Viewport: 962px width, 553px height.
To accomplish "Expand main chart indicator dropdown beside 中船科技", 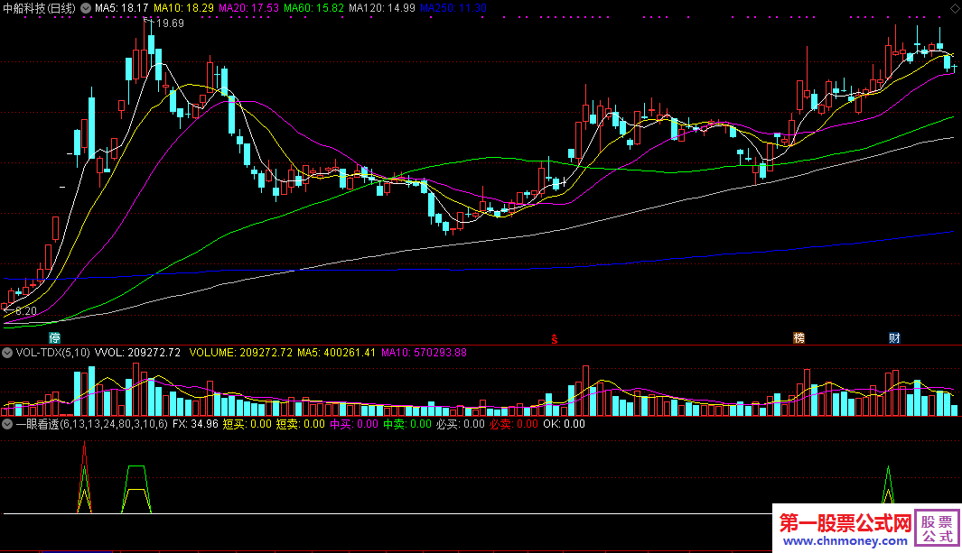I will pos(86,9).
